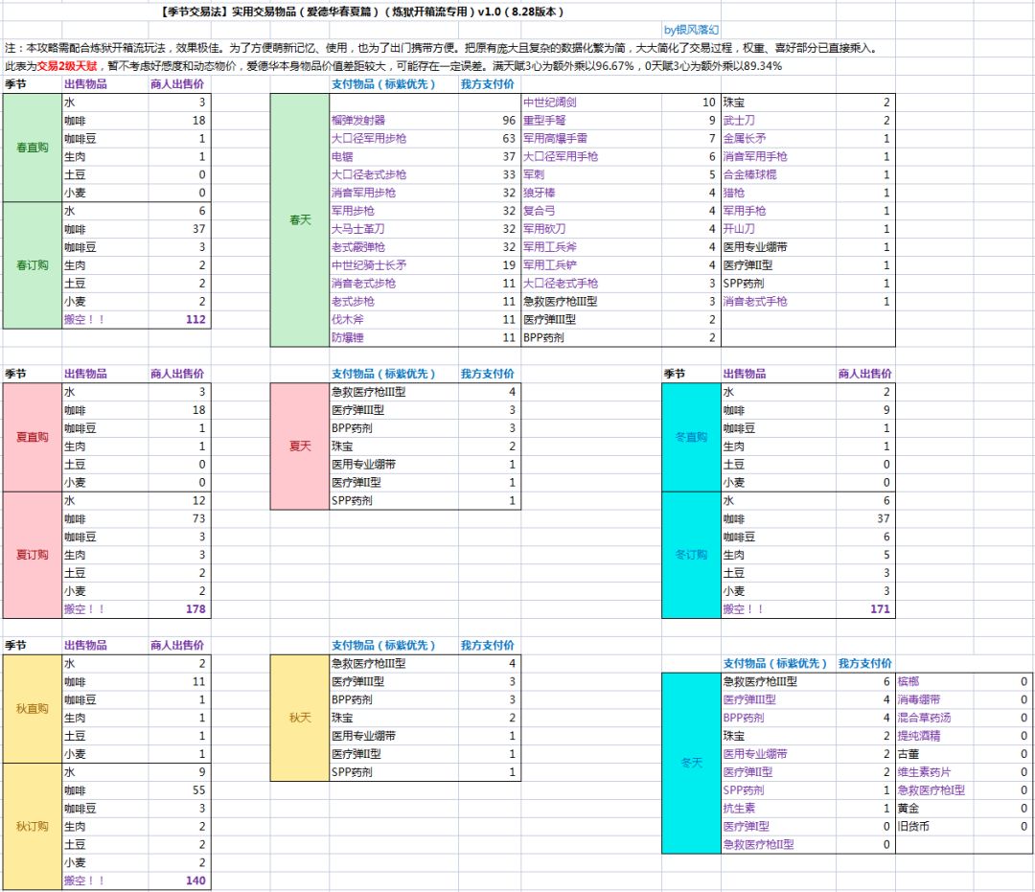
Task: Click the pink 夏订购 merged cell
Action: tap(33, 555)
